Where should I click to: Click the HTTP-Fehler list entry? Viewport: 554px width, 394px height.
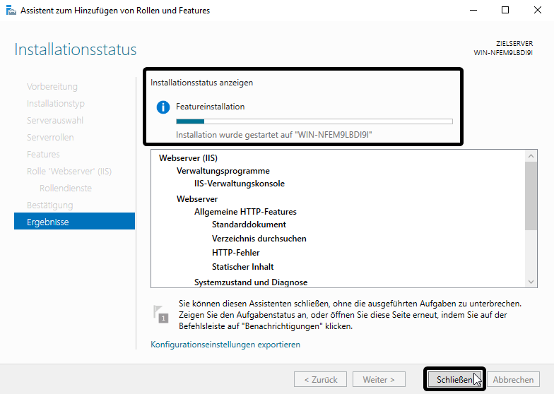click(236, 253)
